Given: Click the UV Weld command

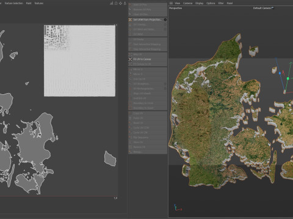Looking at the screenshot, I should [x=148, y=34].
